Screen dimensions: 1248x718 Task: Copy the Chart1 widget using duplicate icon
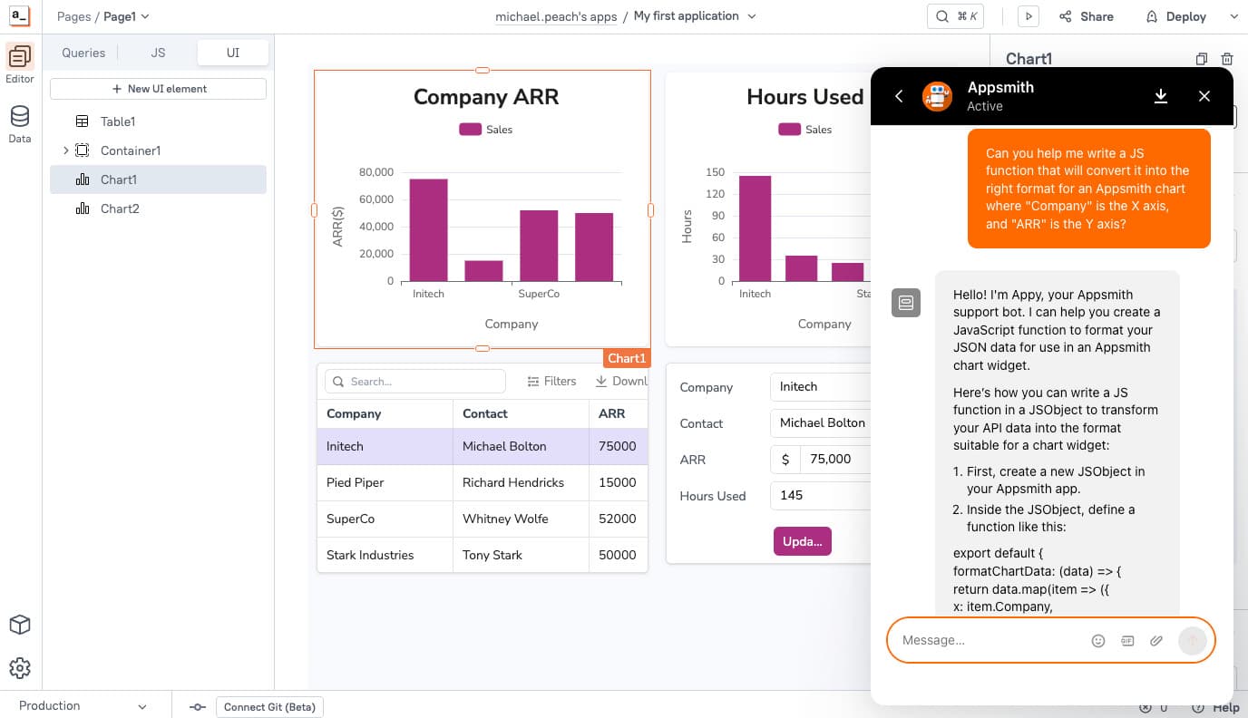click(x=1201, y=58)
